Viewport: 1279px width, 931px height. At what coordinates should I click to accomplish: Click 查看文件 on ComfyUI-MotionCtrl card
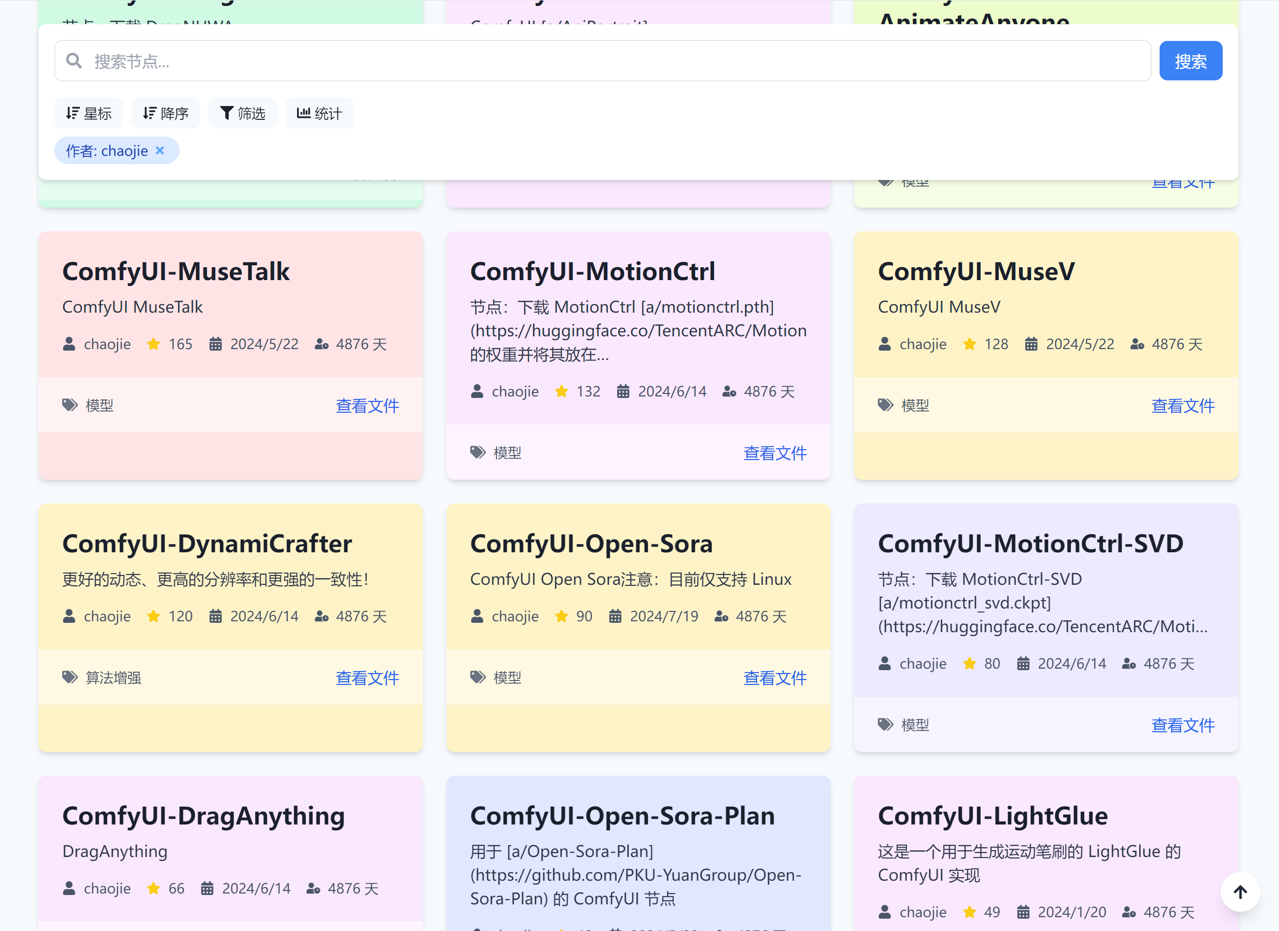(775, 453)
